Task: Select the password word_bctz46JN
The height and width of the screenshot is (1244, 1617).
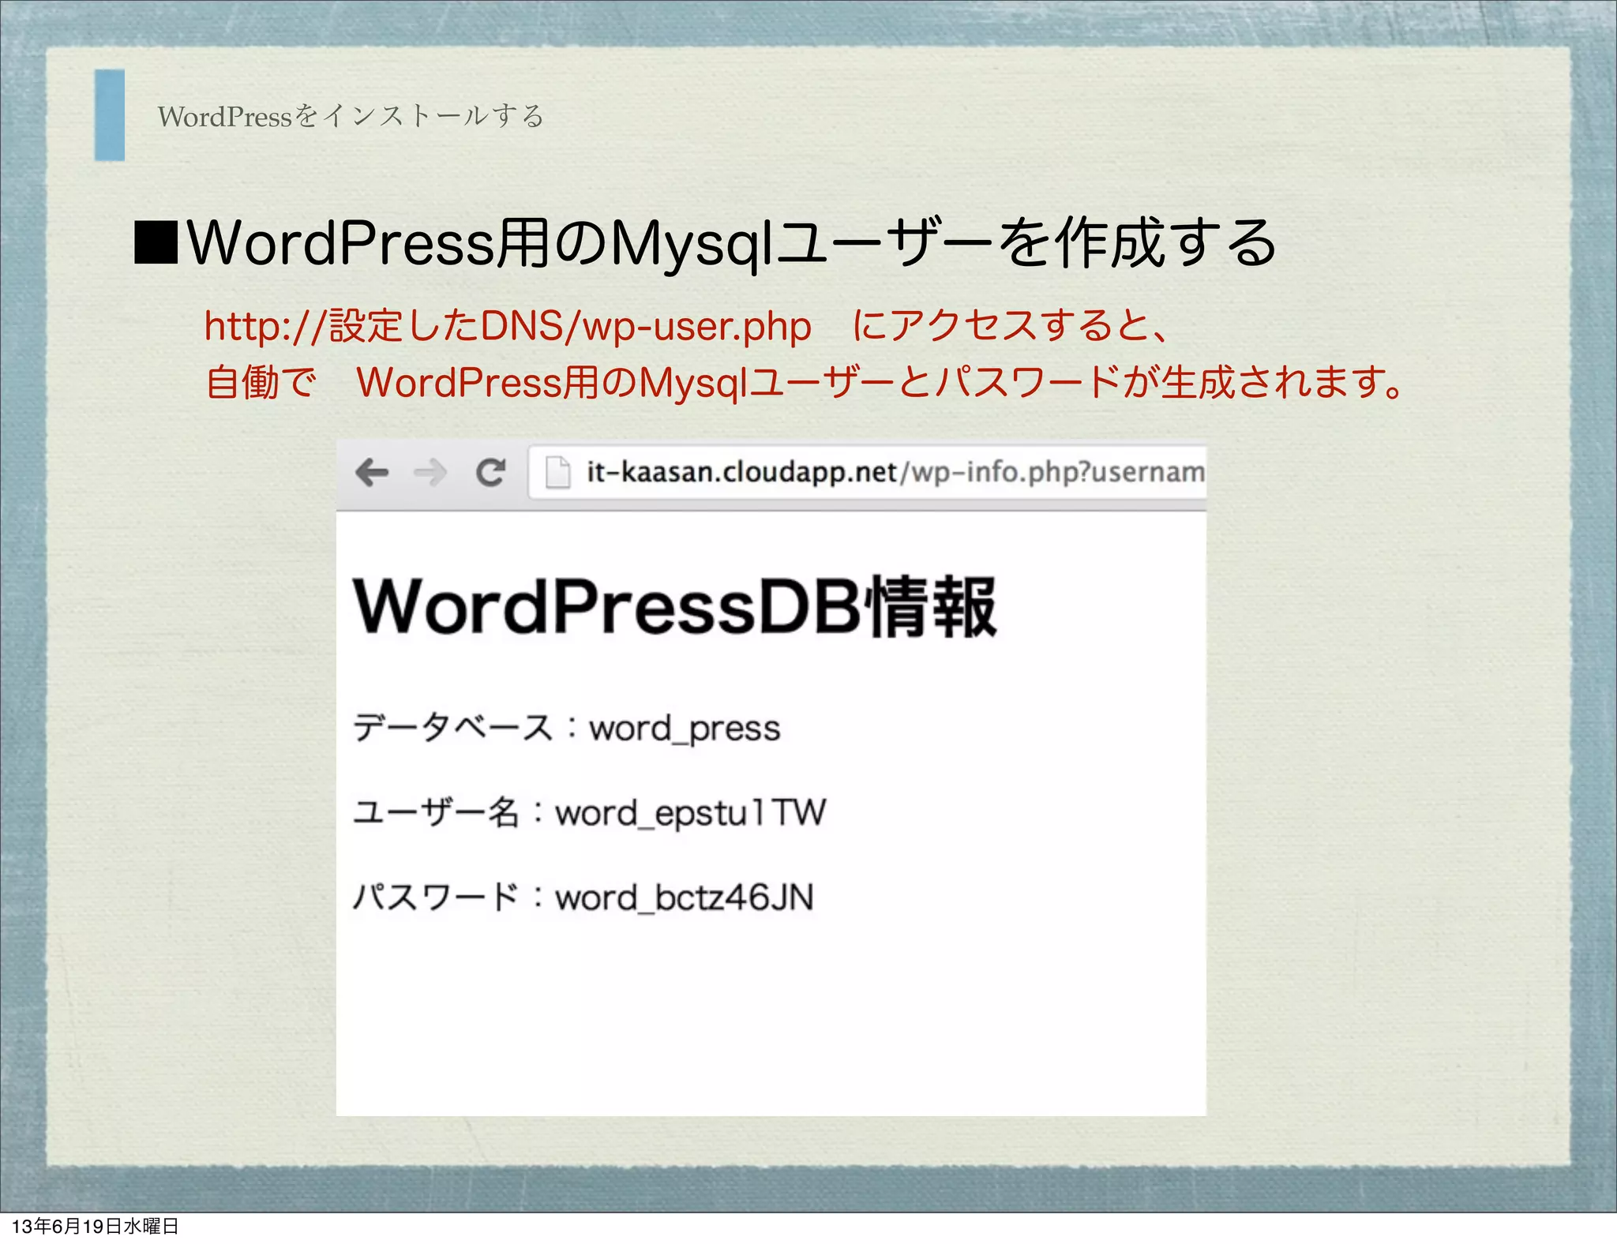Action: tap(685, 897)
